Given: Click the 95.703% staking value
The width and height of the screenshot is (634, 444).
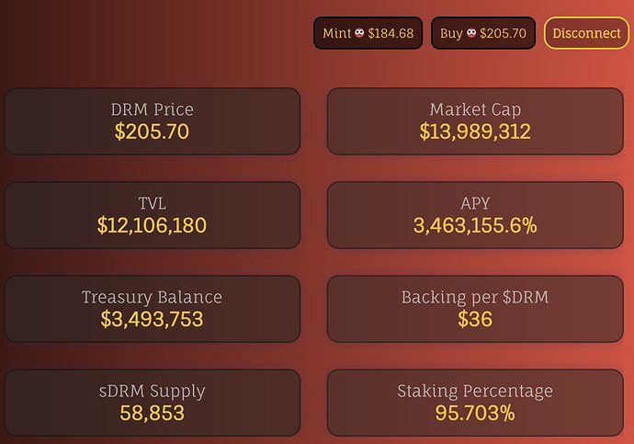Looking at the screenshot, I should (x=475, y=414).
